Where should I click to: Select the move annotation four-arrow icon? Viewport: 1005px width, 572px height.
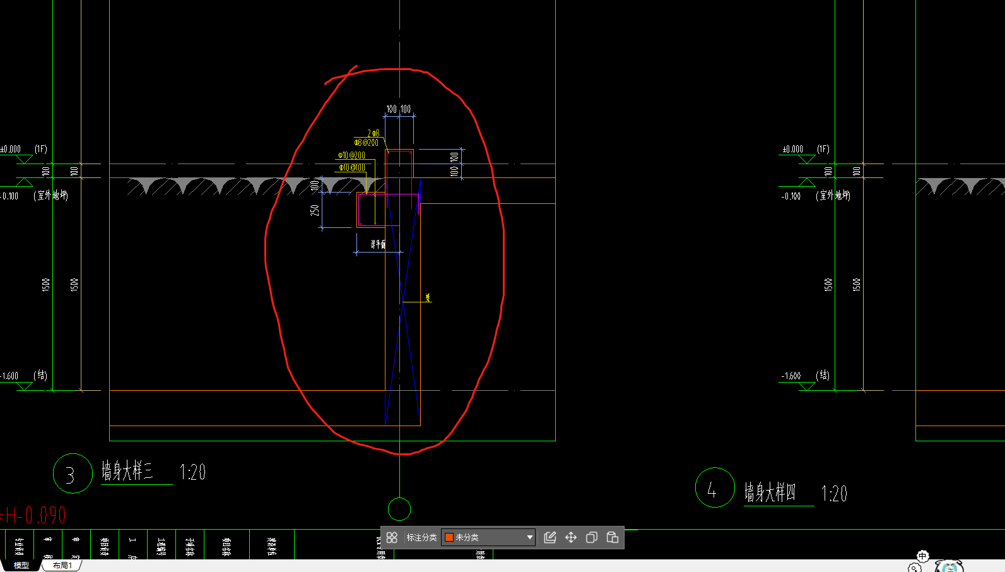571,537
